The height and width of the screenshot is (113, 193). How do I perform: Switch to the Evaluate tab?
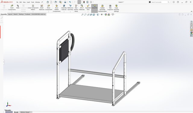[x=27, y=14]
